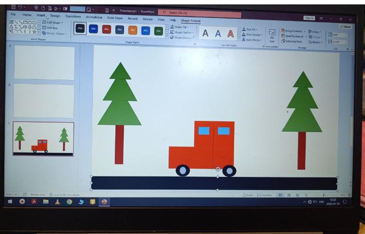The width and height of the screenshot is (365, 234).
Task: Click Bring Forward button
Action: pyautogui.click(x=293, y=31)
